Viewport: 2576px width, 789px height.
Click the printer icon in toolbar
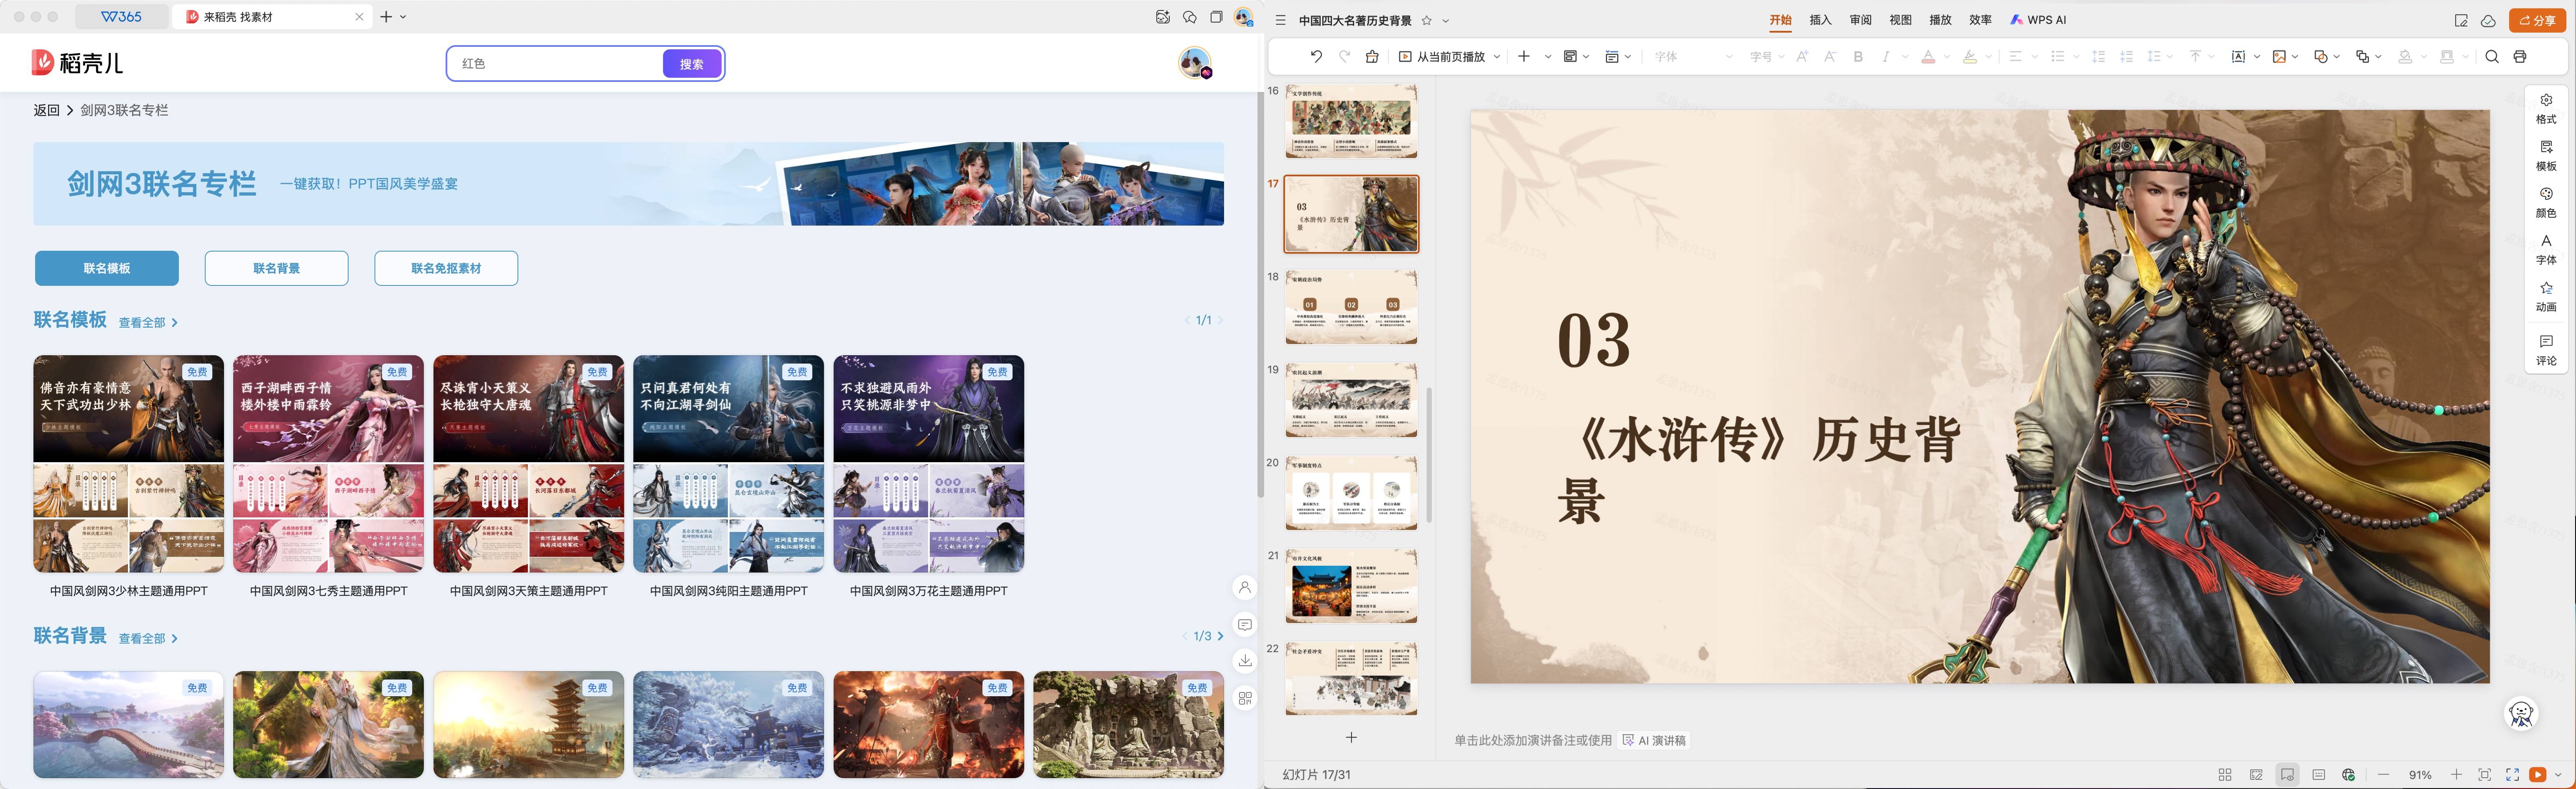click(2519, 57)
